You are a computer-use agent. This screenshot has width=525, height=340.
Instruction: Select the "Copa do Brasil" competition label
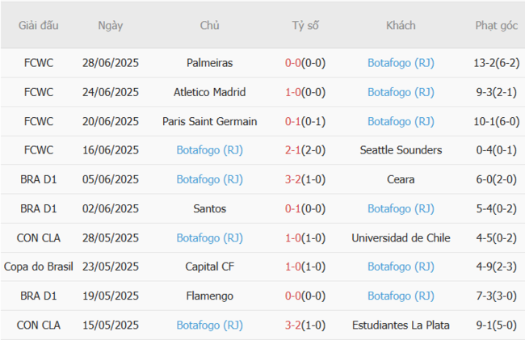[x=39, y=267]
